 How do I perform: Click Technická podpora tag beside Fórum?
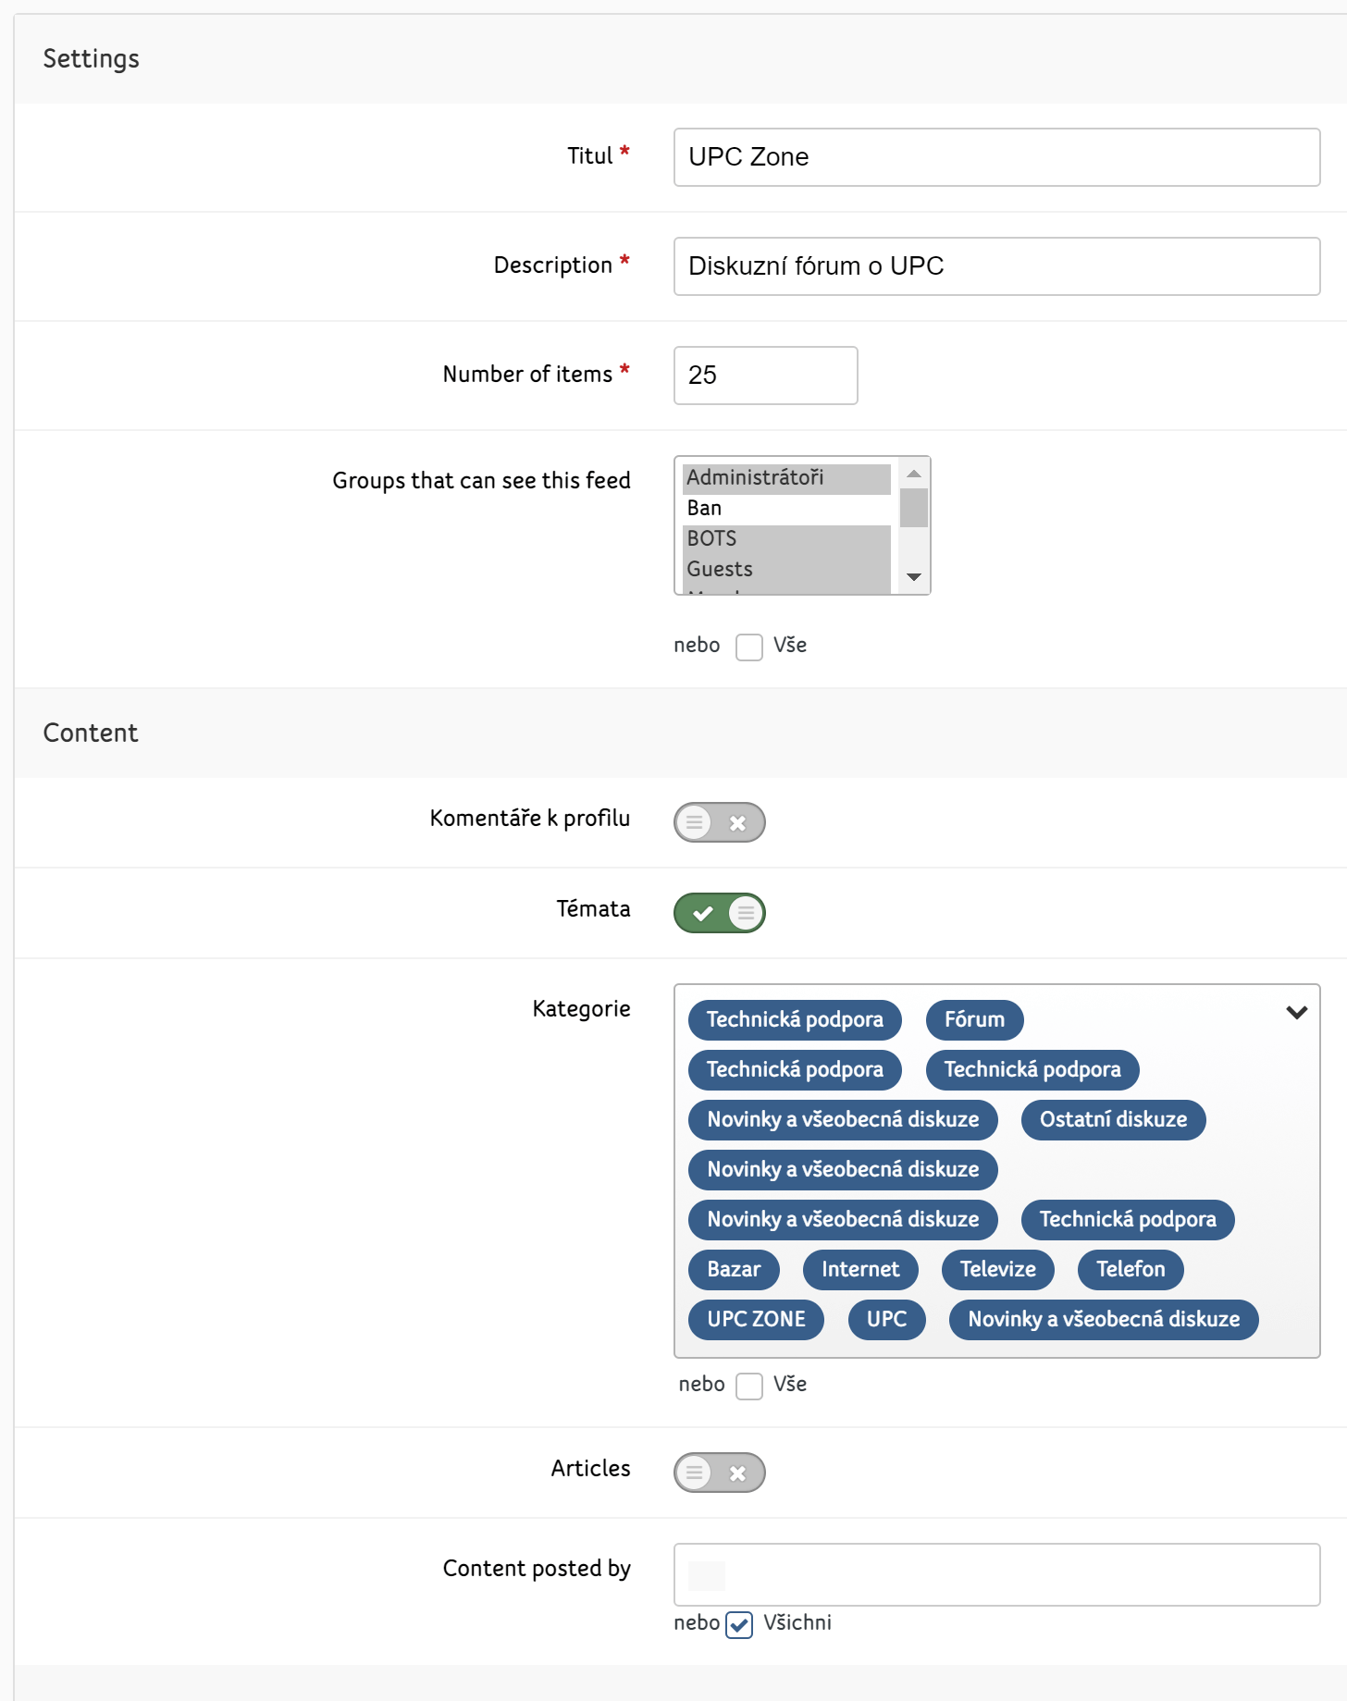(x=795, y=1020)
